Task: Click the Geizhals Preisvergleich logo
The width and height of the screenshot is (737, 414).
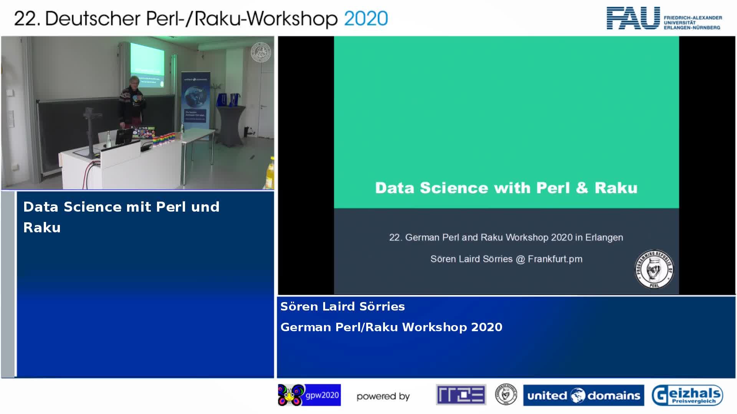Action: 687,395
